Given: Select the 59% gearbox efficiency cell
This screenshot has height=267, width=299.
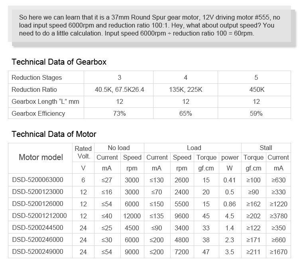Looking at the screenshot, I should [256, 113].
